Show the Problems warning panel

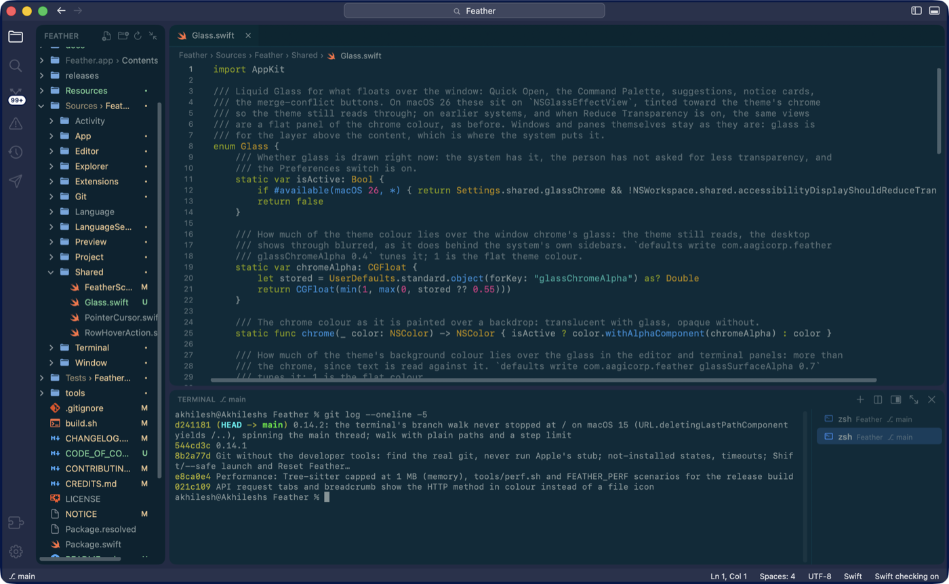click(x=16, y=123)
